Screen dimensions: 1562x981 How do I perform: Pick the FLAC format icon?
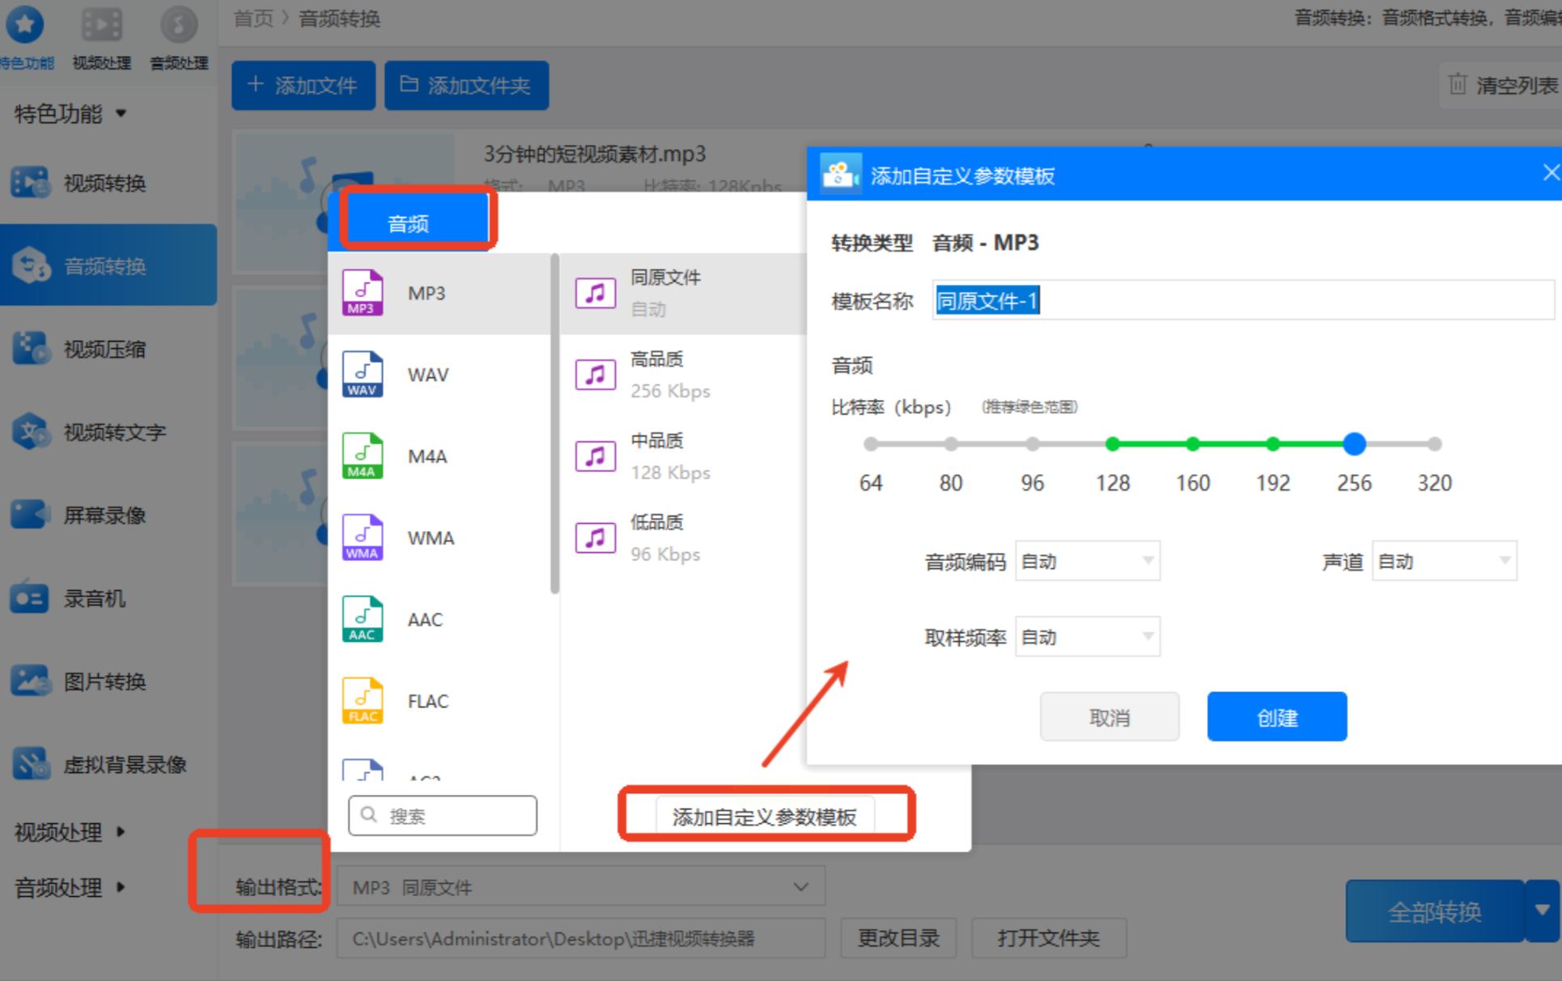(362, 701)
